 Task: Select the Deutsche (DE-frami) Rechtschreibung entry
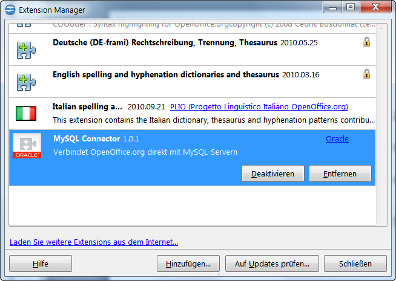[x=192, y=50]
